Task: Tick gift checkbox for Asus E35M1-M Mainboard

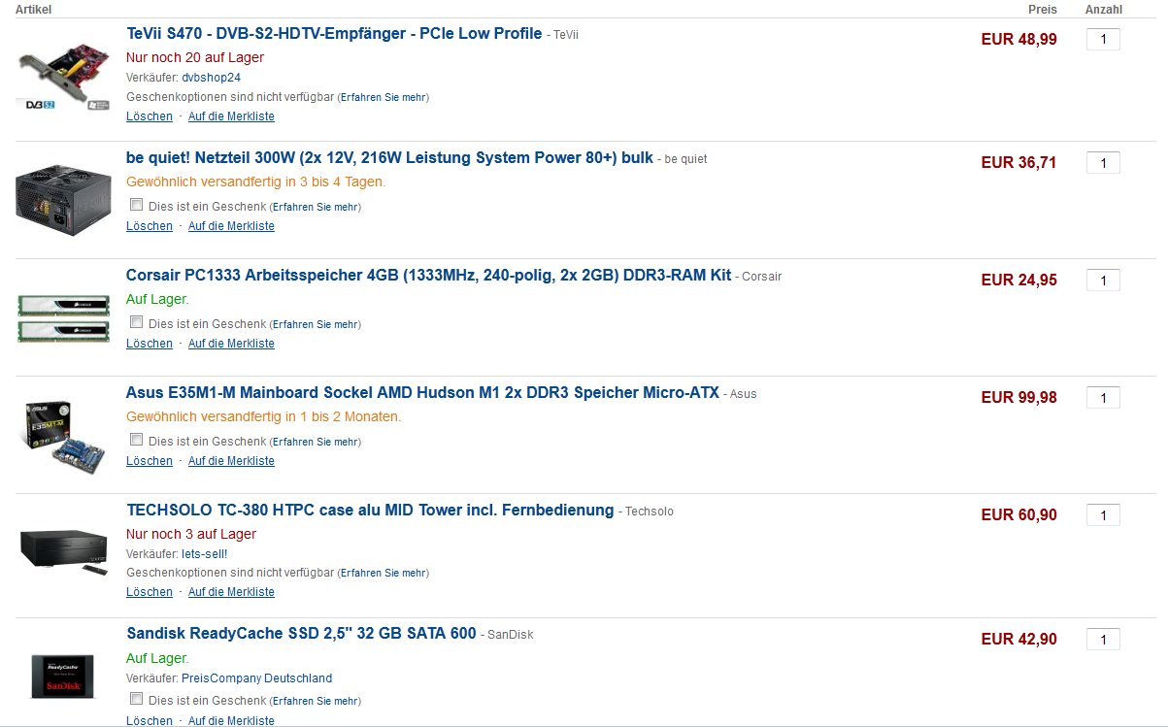Action: 137,440
